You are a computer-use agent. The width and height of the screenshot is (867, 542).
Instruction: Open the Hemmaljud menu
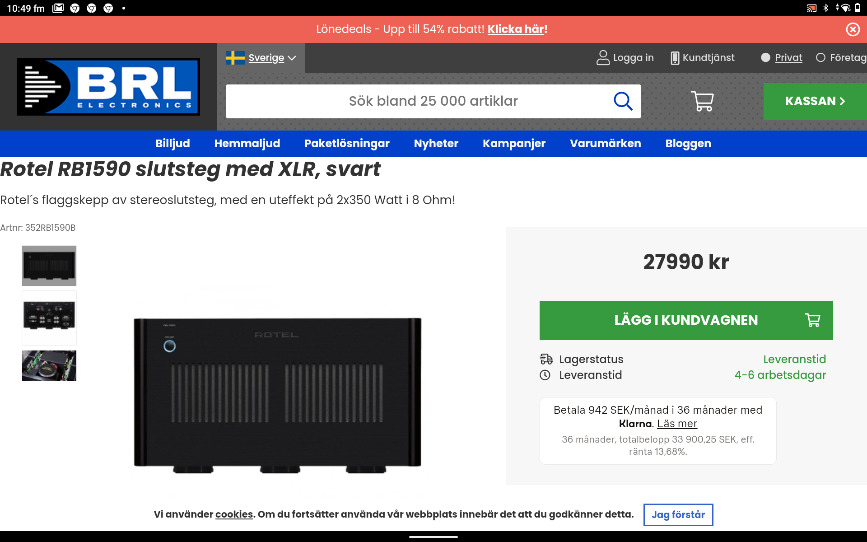pos(247,144)
